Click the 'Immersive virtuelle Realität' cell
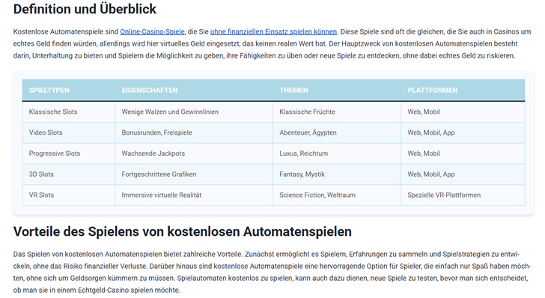 coord(194,195)
